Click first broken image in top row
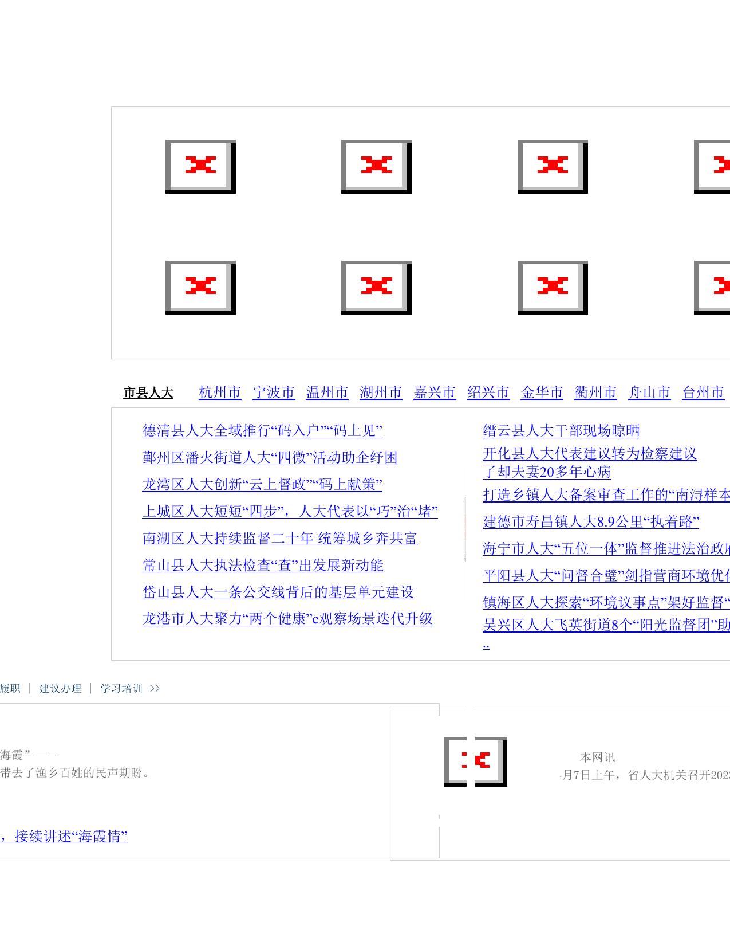The width and height of the screenshot is (730, 946). 200,167
